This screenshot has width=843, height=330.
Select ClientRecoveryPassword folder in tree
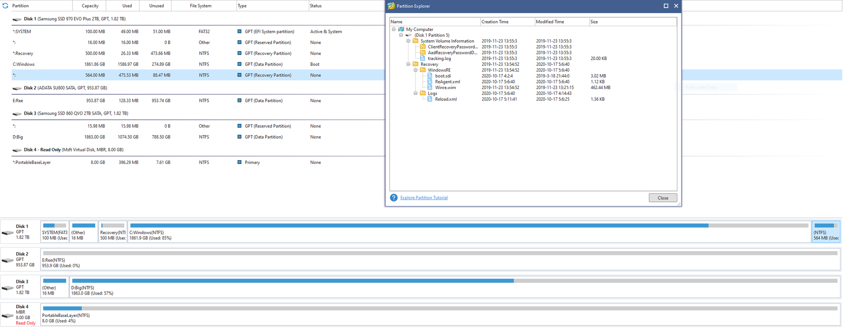coord(453,47)
